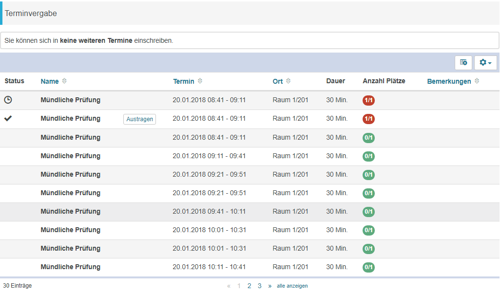Go to page 3 of the list

[260, 286]
